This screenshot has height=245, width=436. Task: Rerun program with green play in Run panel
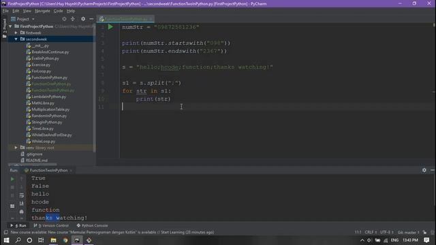tap(12, 179)
